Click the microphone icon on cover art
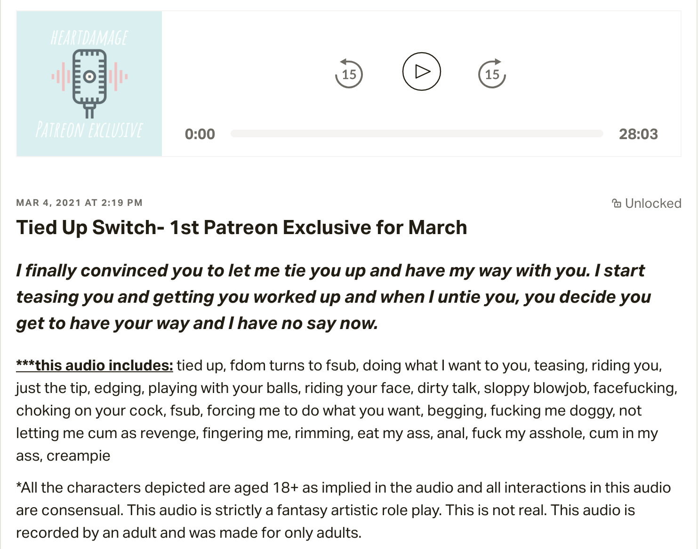This screenshot has width=698, height=549. coord(89,80)
